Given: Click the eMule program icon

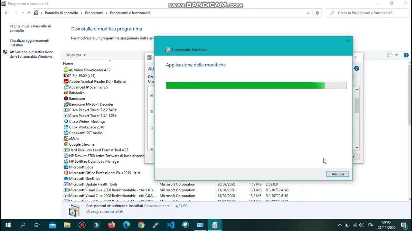Looking at the screenshot, I should (x=67, y=138).
